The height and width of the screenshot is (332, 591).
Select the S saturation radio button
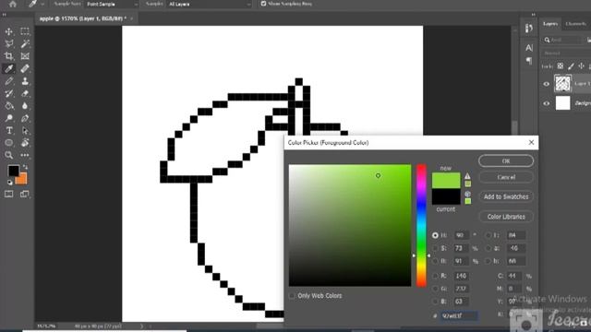coord(435,248)
